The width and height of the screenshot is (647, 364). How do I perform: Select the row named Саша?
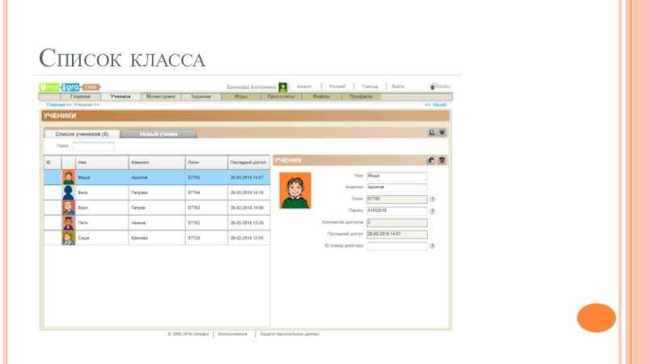click(157, 238)
